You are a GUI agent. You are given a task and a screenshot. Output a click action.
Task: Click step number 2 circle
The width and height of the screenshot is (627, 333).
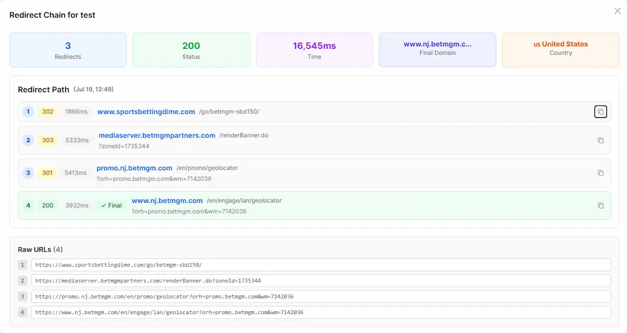[x=28, y=140]
